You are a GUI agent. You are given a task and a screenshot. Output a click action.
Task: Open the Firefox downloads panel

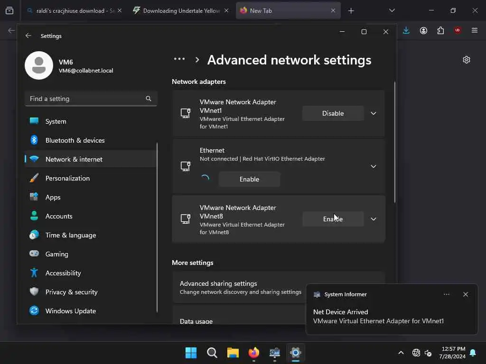pos(406,30)
